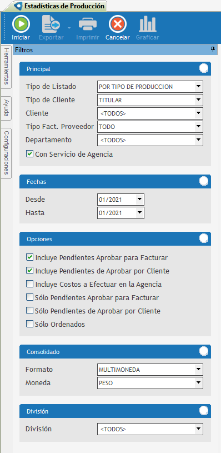Pin the Filtros panel with the pushpin icon
This screenshot has width=221, height=453.
tap(213, 49)
